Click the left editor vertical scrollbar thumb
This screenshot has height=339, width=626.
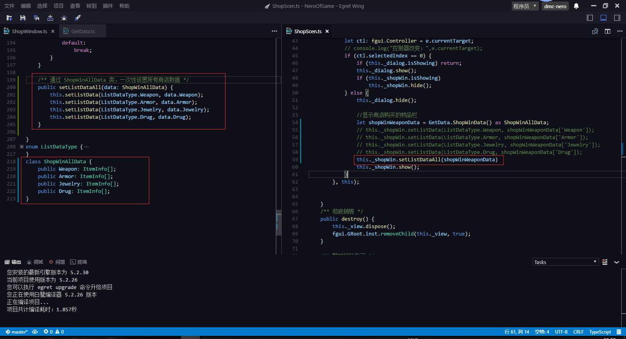(279, 223)
